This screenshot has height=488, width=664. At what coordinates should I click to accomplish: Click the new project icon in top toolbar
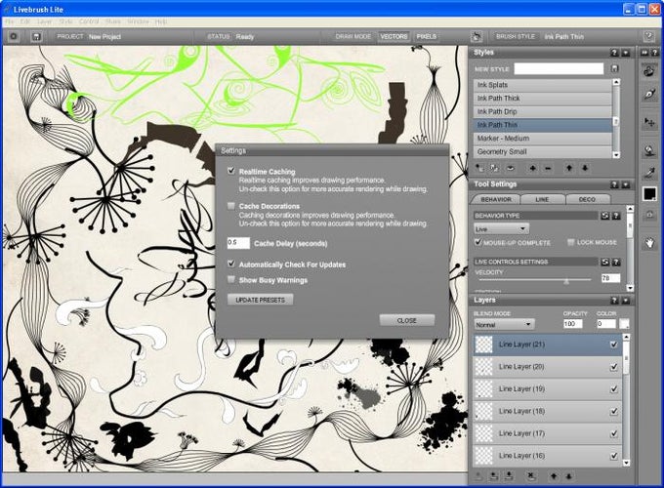tap(14, 36)
